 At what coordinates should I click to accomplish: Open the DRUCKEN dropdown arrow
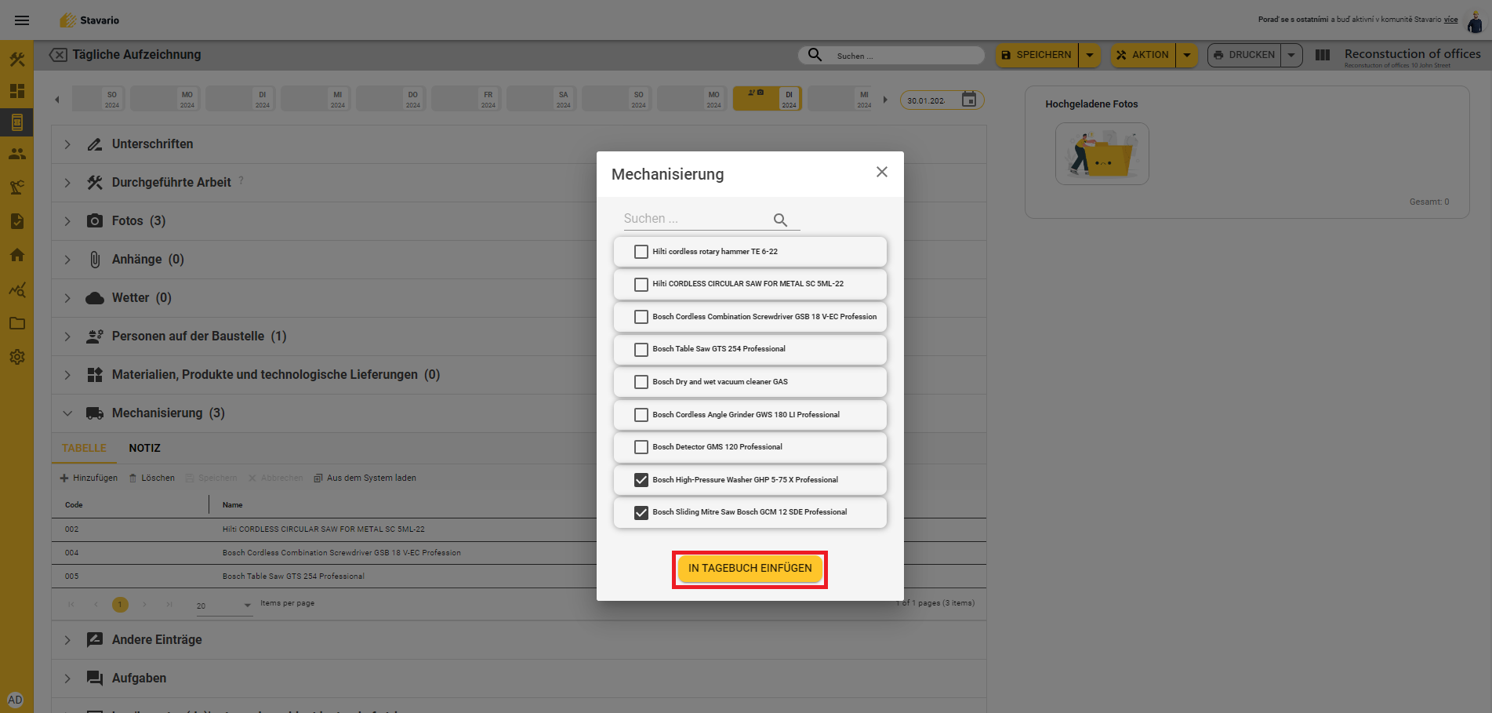coord(1291,55)
